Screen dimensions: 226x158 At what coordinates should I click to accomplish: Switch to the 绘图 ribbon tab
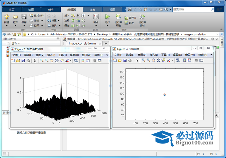click(x=31, y=9)
